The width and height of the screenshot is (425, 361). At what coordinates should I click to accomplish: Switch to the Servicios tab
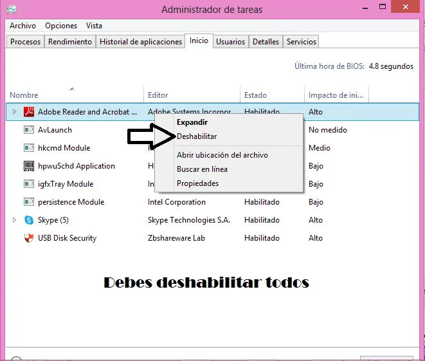(x=302, y=42)
